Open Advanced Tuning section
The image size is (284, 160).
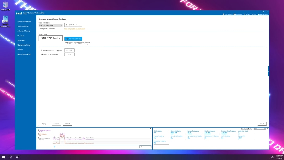[24, 31]
